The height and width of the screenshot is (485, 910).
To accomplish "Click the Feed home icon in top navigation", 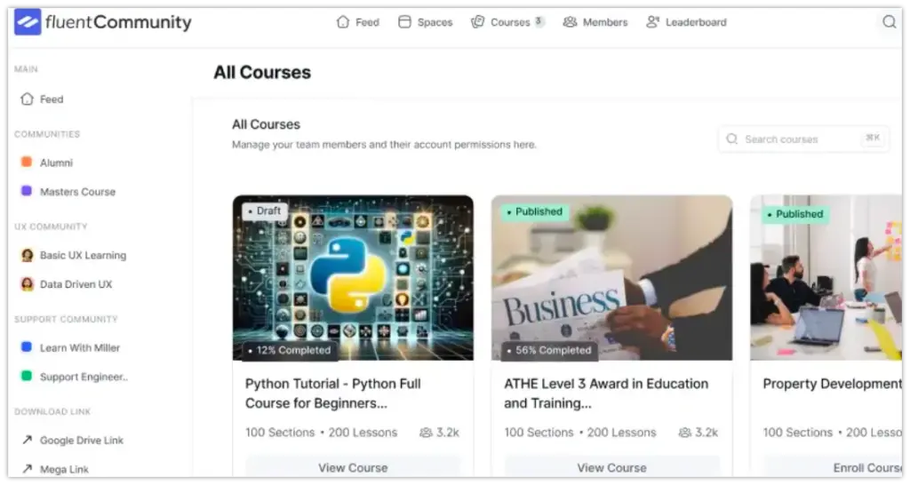I will point(343,22).
